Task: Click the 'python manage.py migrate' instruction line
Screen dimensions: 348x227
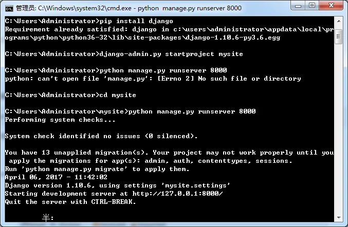Action: coord(97,169)
